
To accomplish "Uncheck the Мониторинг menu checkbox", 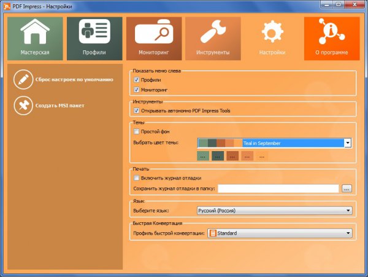I will [x=136, y=90].
